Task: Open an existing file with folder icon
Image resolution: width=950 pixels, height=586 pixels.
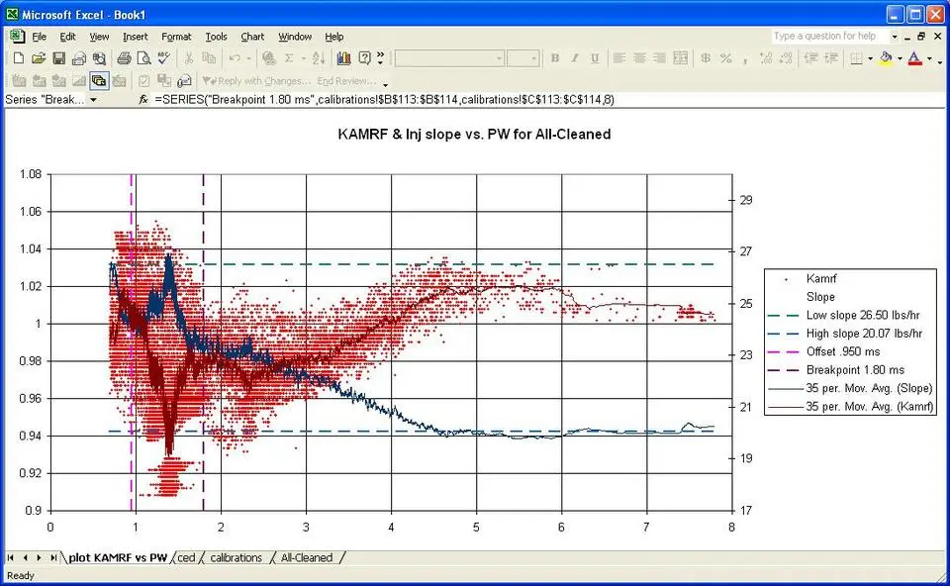Action: point(39,58)
